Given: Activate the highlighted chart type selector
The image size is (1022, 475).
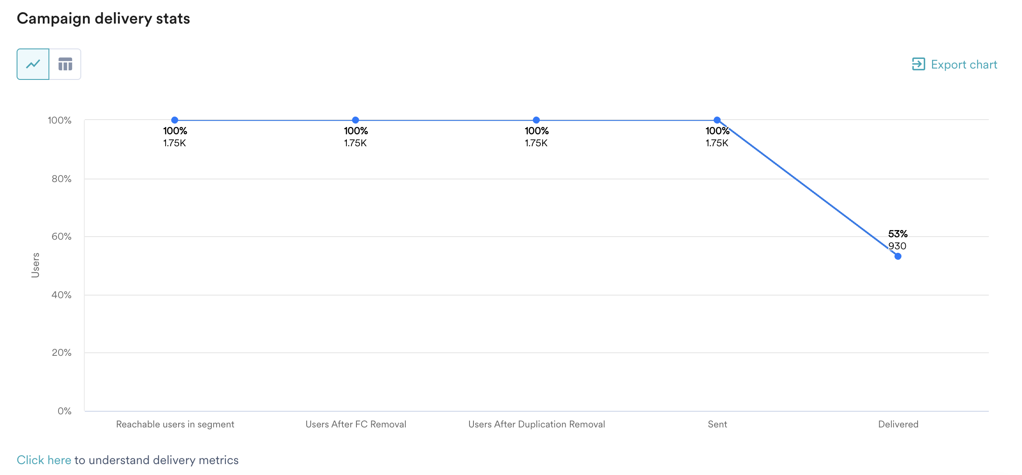Looking at the screenshot, I should (x=32, y=64).
